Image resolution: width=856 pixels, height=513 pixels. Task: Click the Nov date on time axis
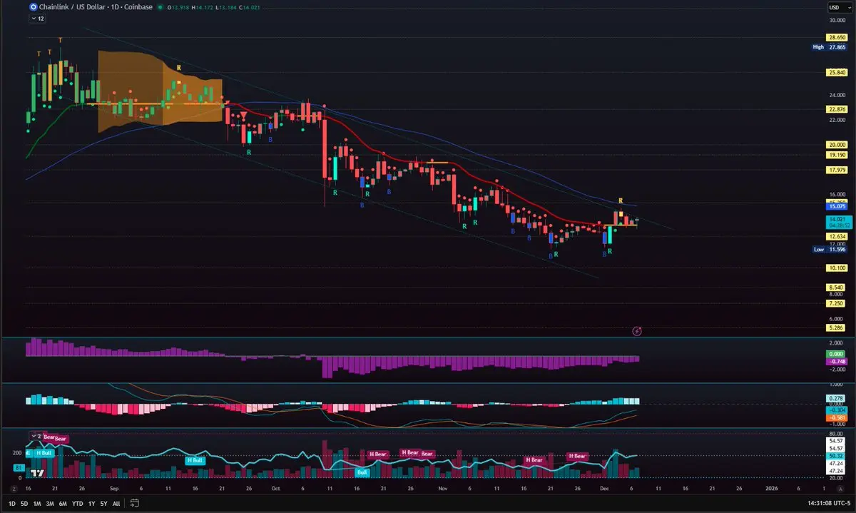pyautogui.click(x=442, y=489)
